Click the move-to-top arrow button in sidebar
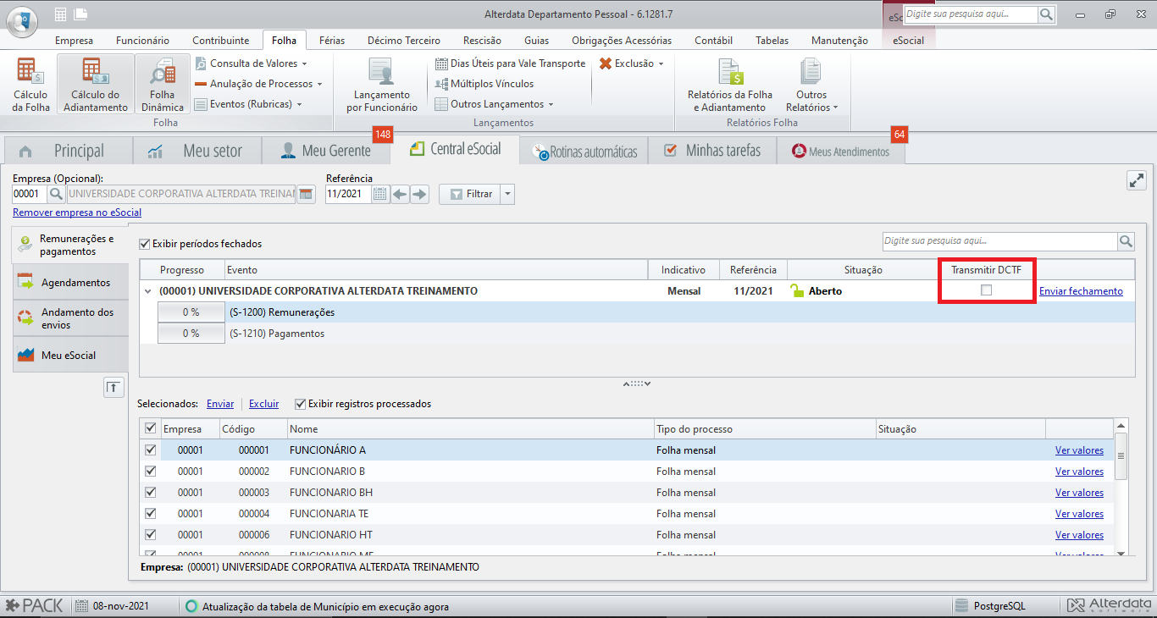The image size is (1157, 618). (x=113, y=387)
